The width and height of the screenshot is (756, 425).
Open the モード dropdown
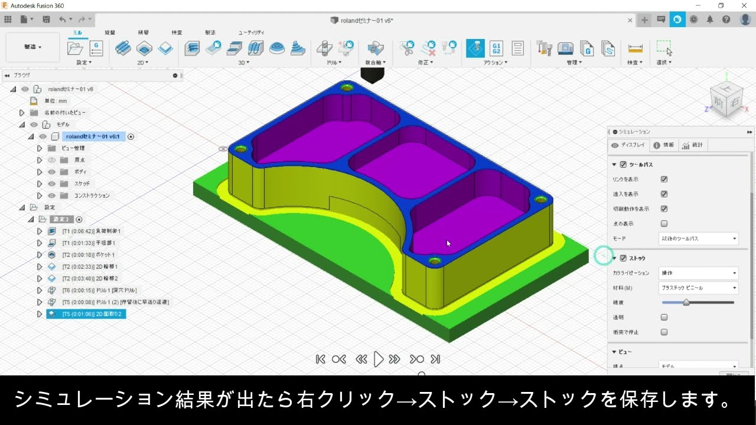698,238
